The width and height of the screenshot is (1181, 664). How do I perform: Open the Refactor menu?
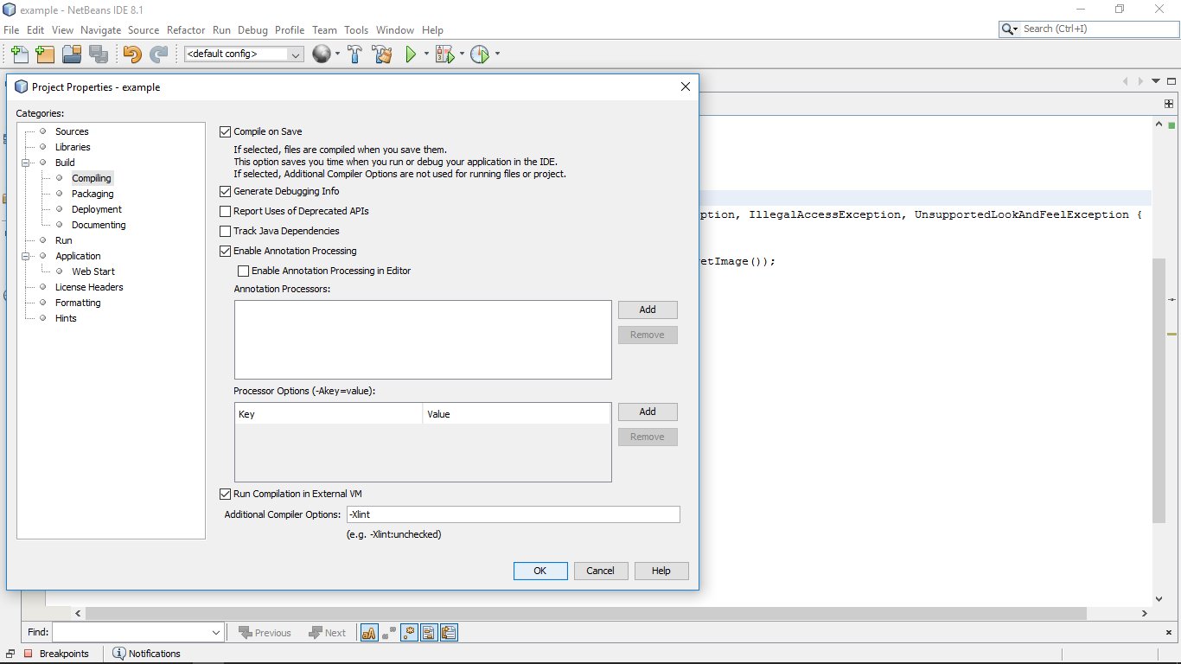(x=185, y=29)
